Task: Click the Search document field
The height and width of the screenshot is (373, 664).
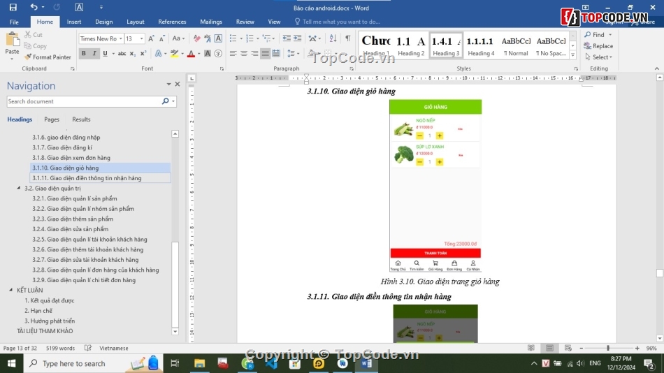Action: click(x=83, y=101)
